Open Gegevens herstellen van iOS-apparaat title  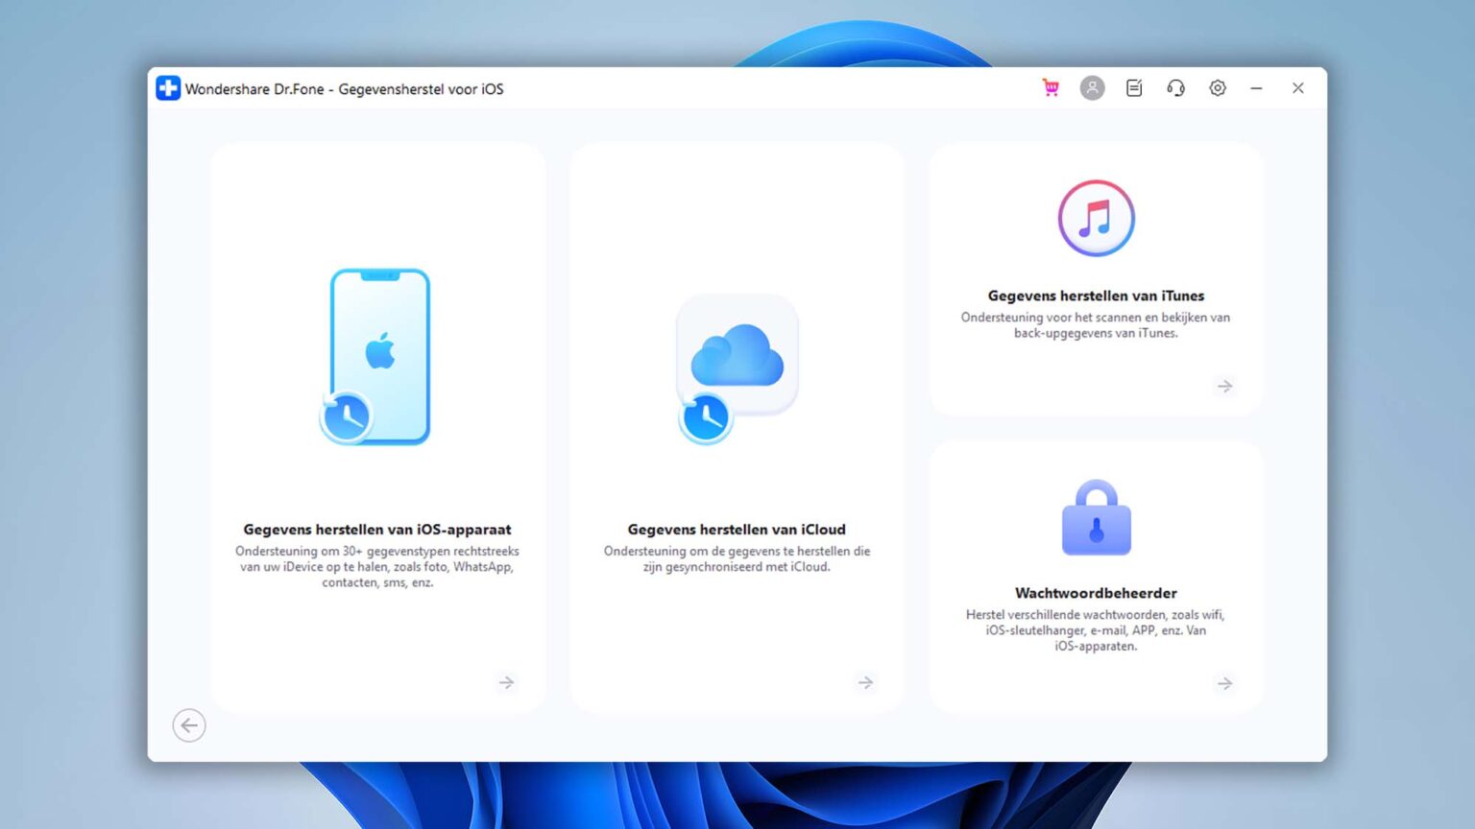click(x=376, y=530)
